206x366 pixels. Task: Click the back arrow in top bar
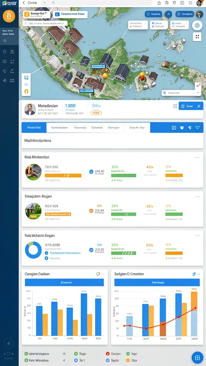[x=24, y=3]
